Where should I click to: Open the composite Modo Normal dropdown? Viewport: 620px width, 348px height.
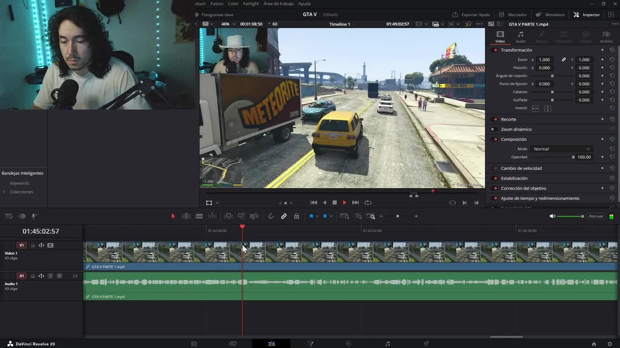[561, 149]
